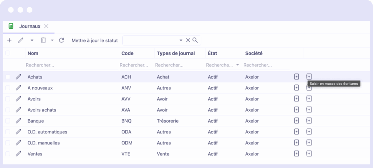Clear the toolbar search with X icon
373x168 pixels.
tap(188, 40)
